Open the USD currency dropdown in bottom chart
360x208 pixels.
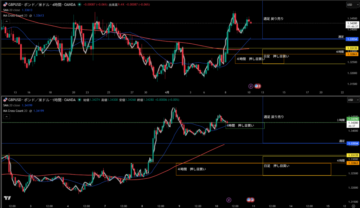coord(351,100)
